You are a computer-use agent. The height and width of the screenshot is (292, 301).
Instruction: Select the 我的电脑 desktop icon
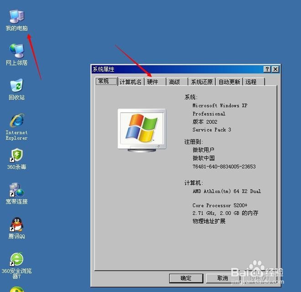(17, 21)
